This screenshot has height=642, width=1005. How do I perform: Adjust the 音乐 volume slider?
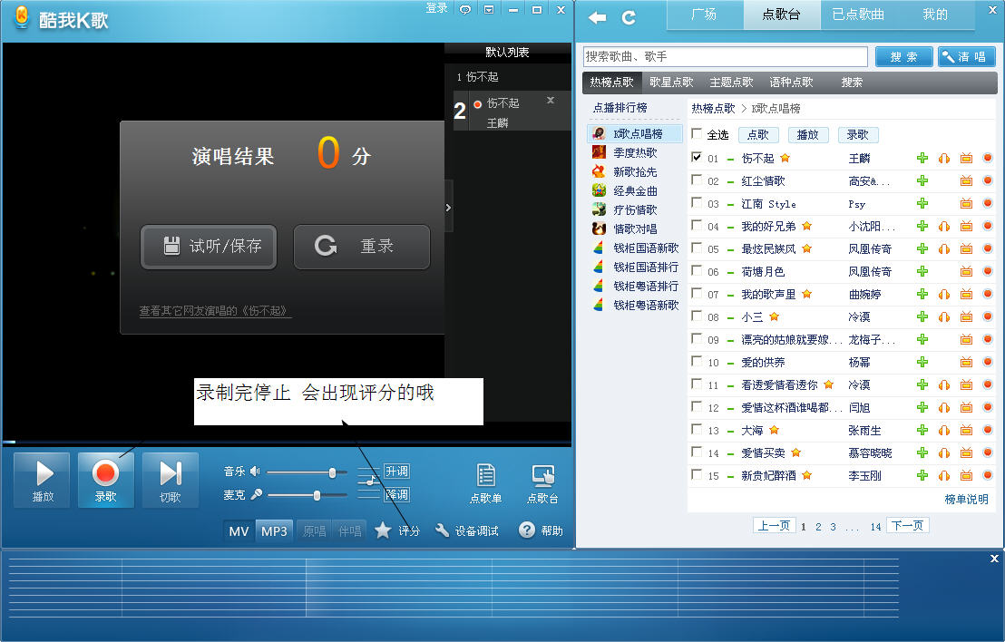click(332, 472)
